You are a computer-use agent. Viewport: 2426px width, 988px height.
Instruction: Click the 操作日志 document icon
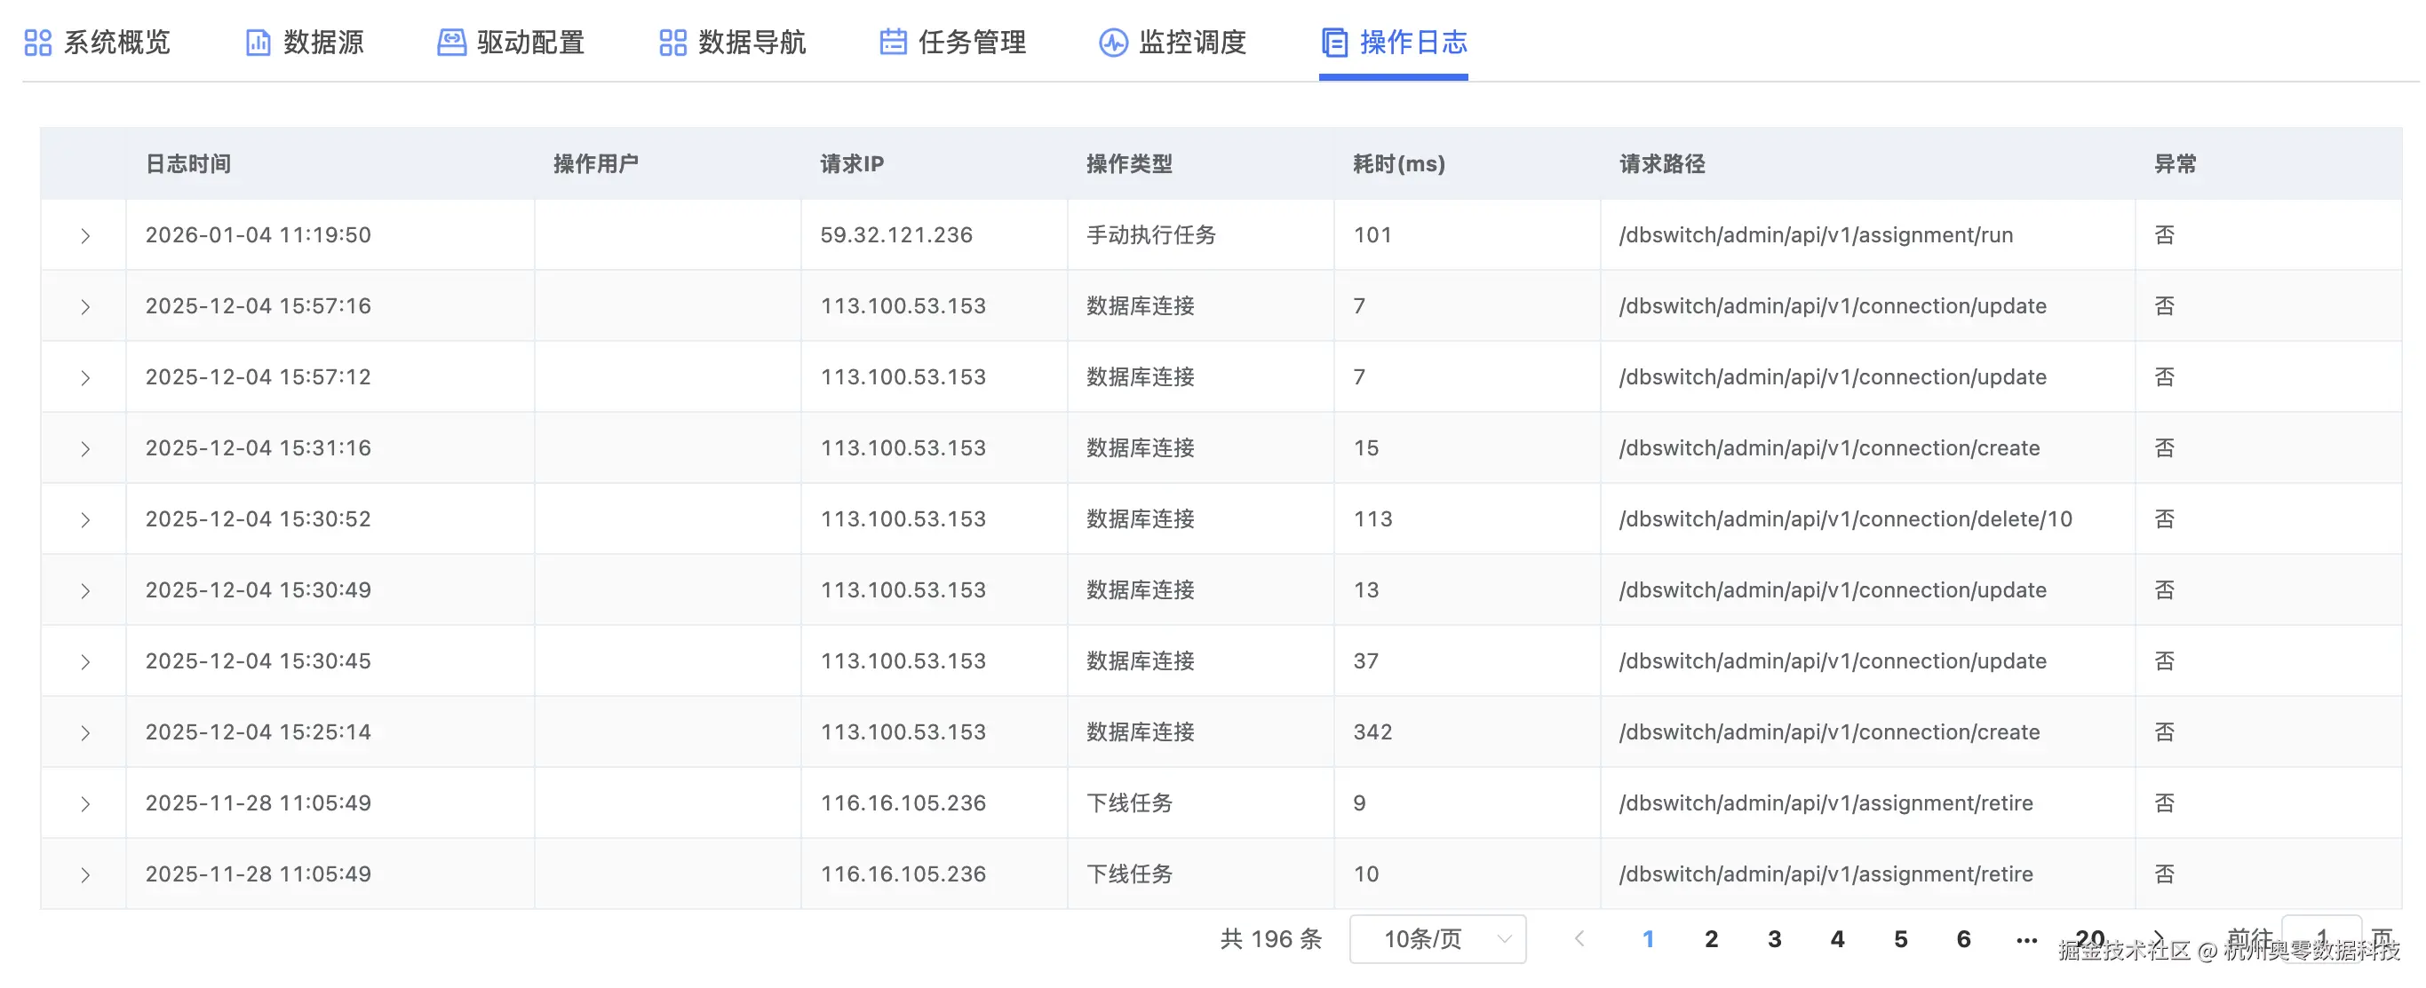(x=1334, y=43)
